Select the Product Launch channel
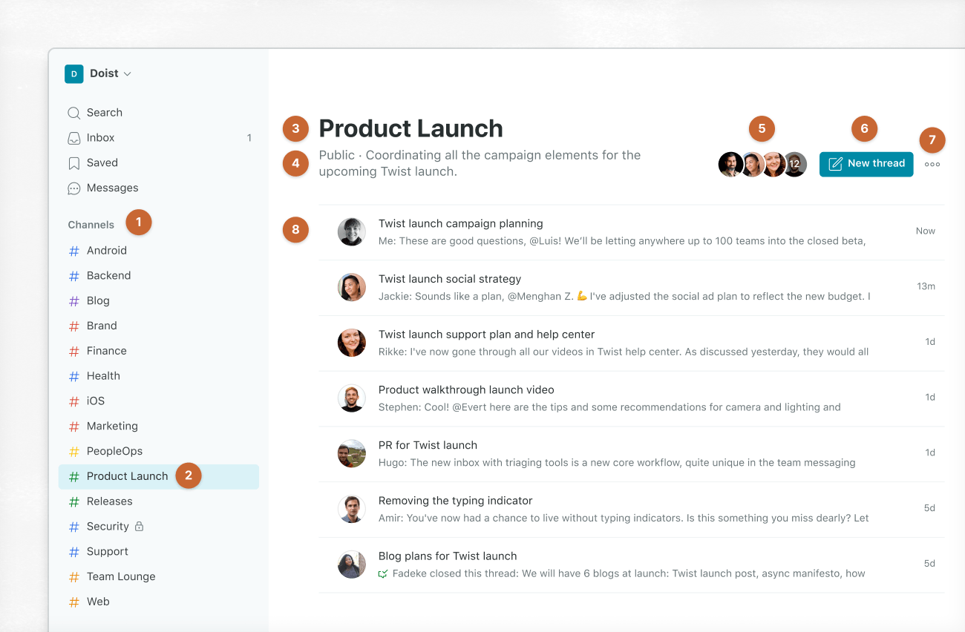The image size is (965, 632). pos(127,476)
